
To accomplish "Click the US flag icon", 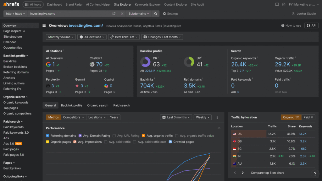I will [x=234, y=134].
